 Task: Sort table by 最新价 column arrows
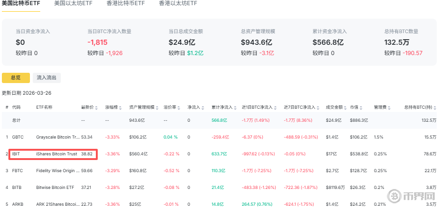(96, 107)
